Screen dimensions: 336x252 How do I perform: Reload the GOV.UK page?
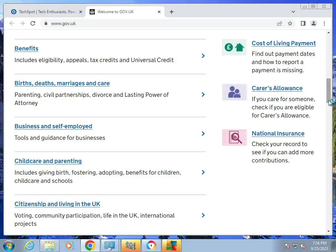[x=33, y=23]
